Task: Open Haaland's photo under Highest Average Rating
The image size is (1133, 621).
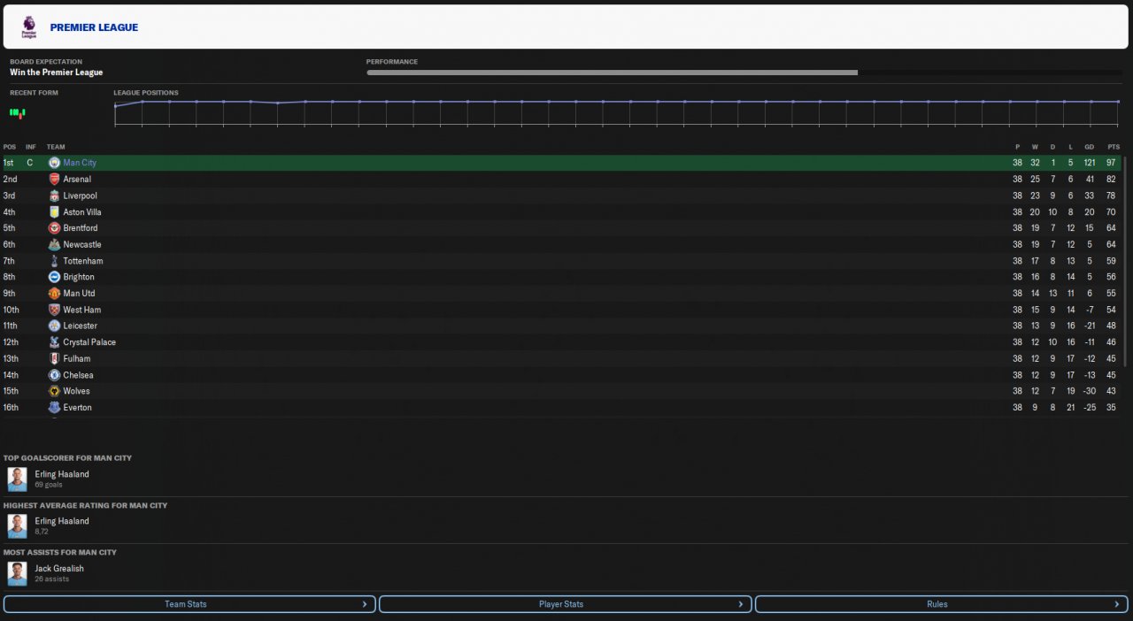Action: pyautogui.click(x=18, y=526)
